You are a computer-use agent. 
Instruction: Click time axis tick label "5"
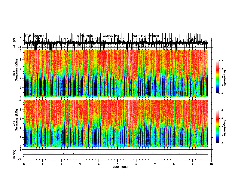pyautogui.click(x=117, y=164)
